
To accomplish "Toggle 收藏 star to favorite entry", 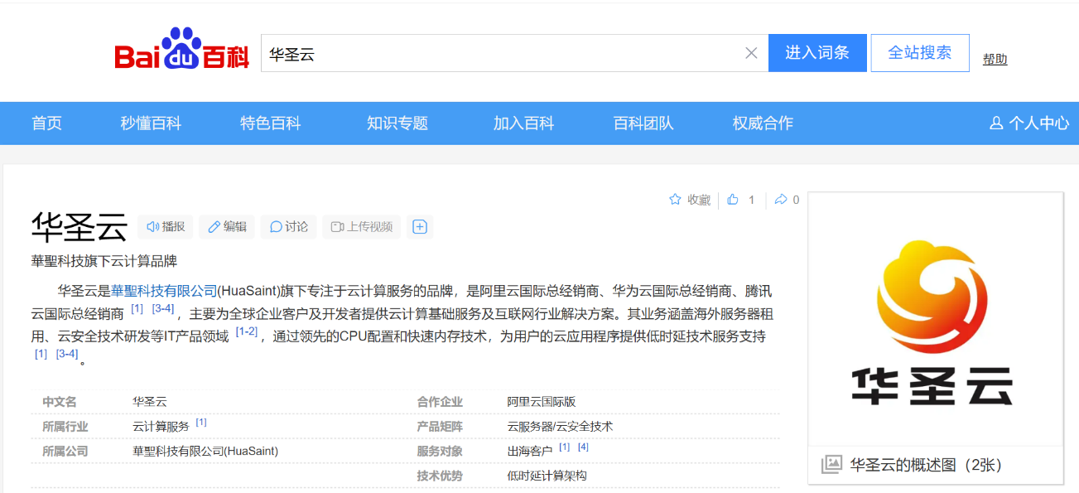I will 689,200.
